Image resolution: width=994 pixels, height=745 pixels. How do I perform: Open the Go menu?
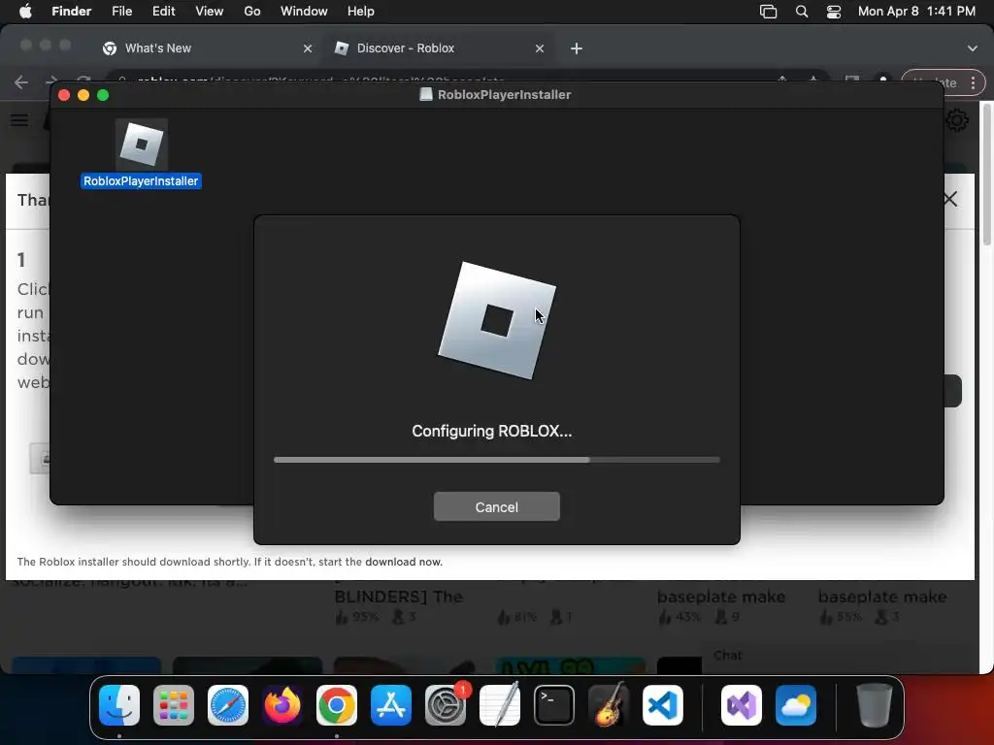point(252,12)
